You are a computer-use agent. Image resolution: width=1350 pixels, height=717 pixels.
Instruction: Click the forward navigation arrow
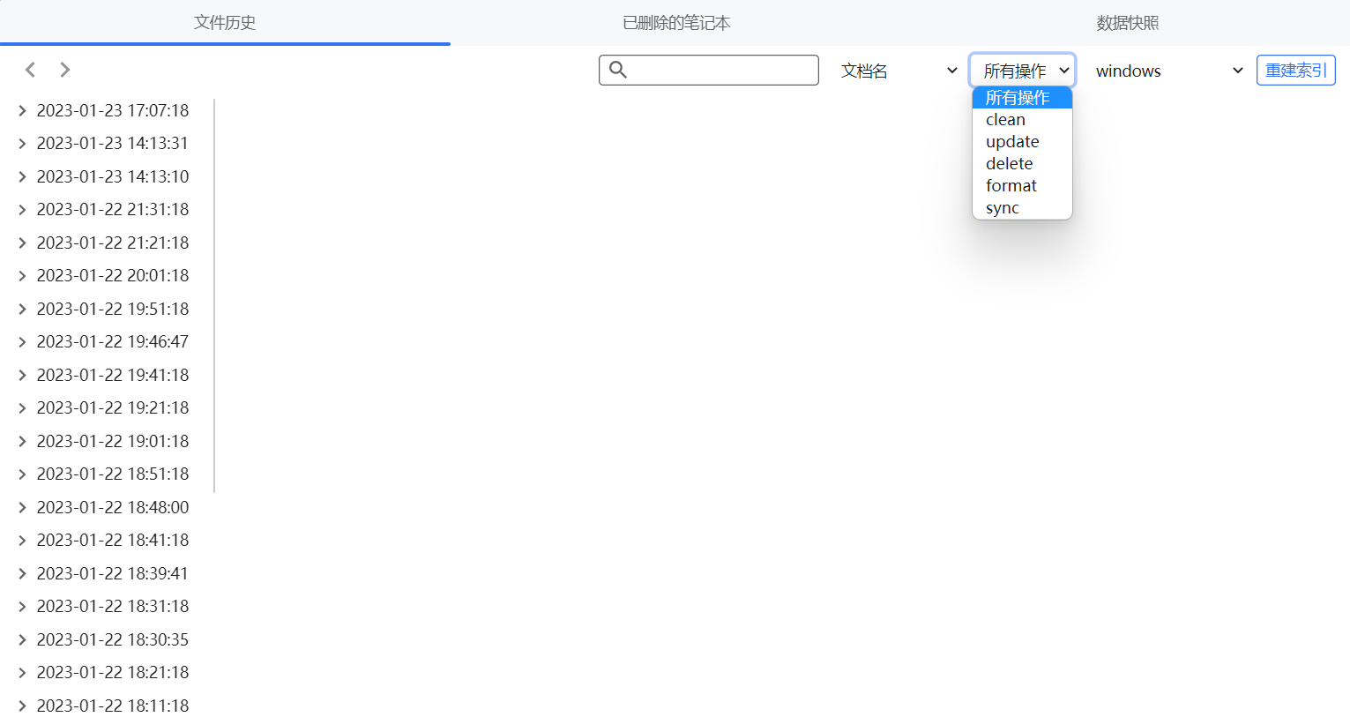click(x=64, y=70)
